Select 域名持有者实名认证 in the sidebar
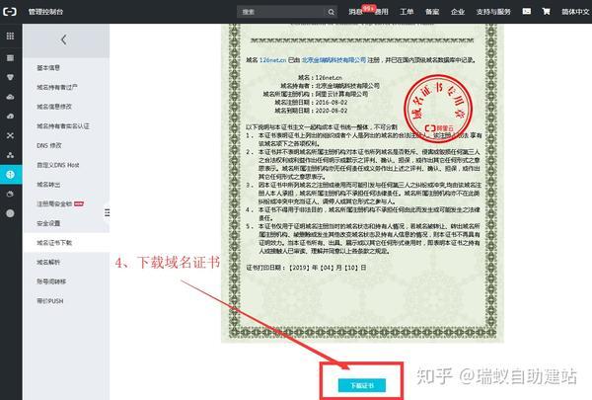 coord(63,126)
